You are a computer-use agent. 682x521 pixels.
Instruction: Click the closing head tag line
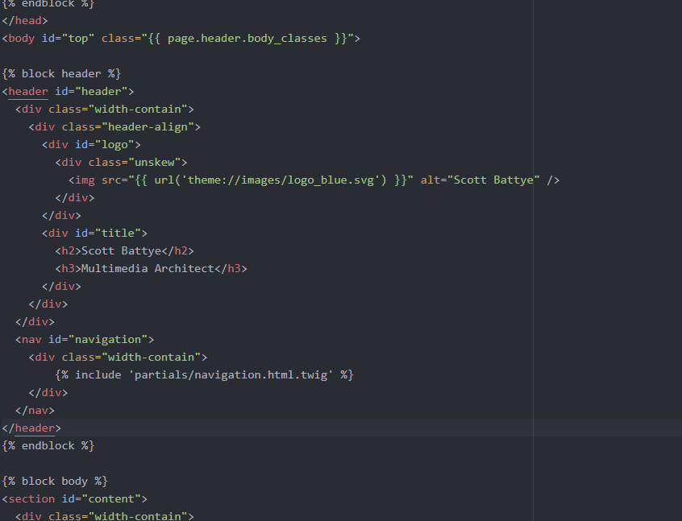25,20
